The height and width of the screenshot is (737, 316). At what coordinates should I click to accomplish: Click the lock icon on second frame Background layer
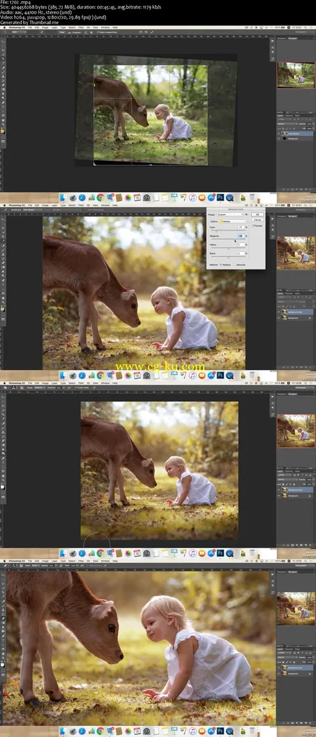pyautogui.click(x=309, y=318)
